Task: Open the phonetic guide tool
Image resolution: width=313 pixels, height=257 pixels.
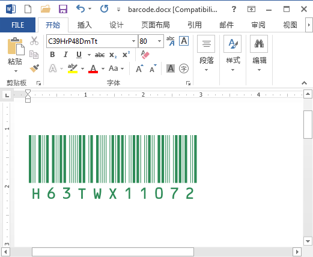Action: coord(171,41)
